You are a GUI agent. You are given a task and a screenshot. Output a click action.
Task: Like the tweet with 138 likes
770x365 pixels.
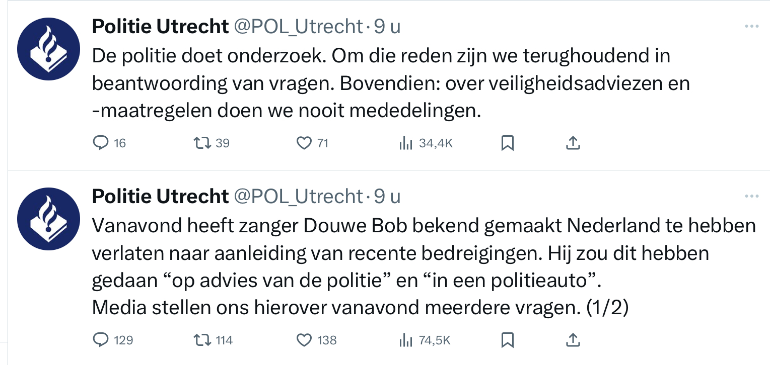click(x=304, y=340)
